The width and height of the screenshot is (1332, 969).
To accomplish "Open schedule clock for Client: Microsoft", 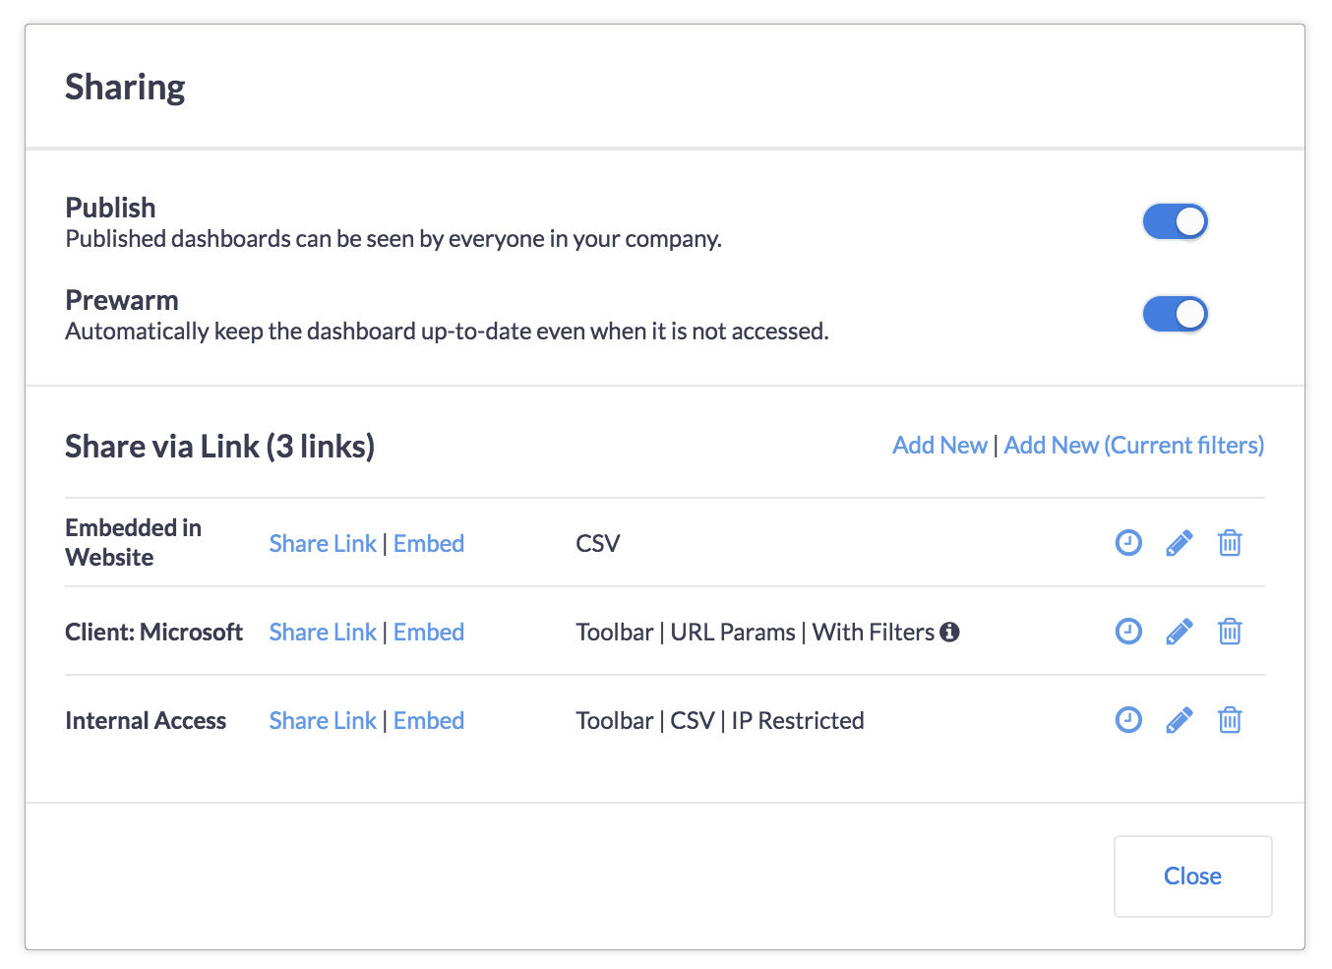I will point(1128,631).
